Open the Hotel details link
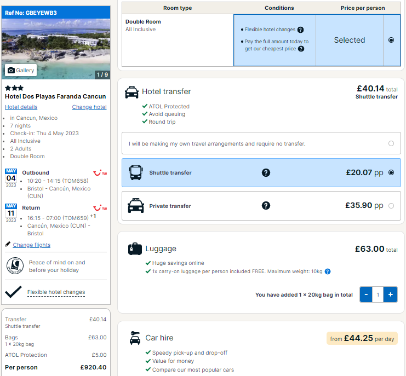Image resolution: width=406 pixels, height=376 pixels. tap(21, 107)
